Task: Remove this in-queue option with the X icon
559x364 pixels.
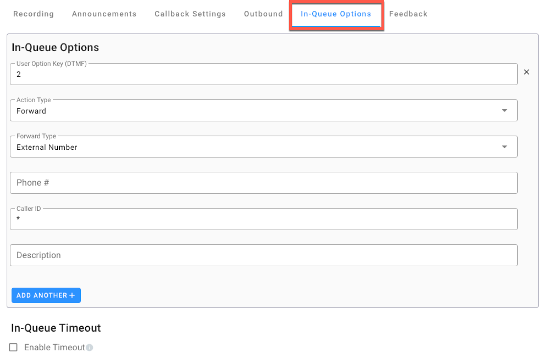Action: tap(526, 72)
